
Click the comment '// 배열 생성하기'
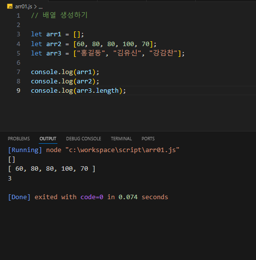[x=59, y=15]
